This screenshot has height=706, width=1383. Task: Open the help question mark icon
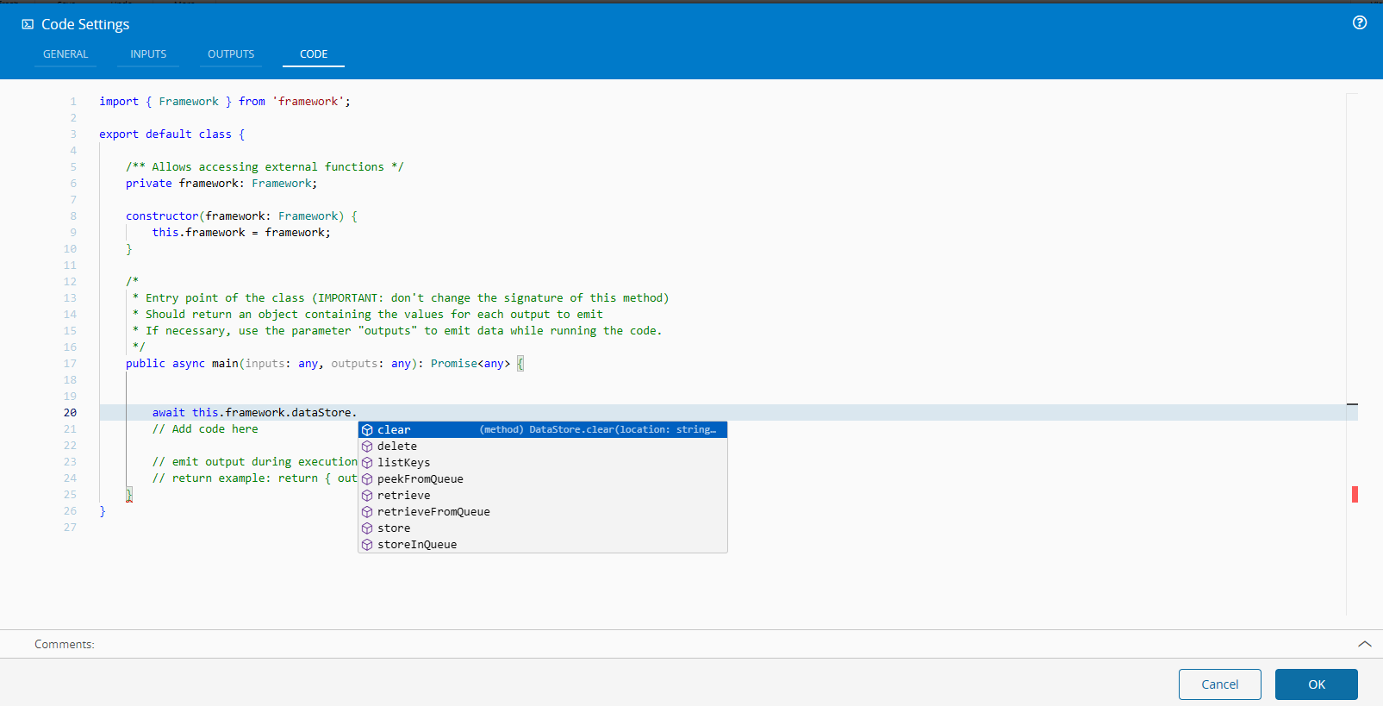pos(1360,22)
